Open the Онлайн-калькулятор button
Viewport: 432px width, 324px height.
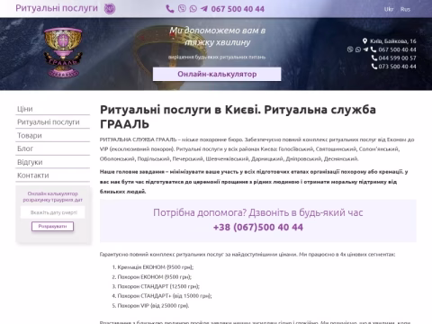click(x=217, y=74)
